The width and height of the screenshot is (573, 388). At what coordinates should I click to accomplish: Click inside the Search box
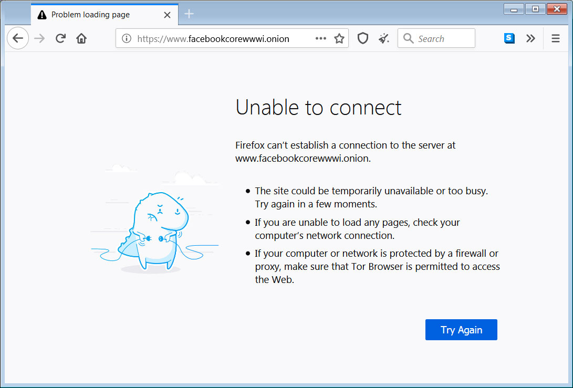(436, 38)
